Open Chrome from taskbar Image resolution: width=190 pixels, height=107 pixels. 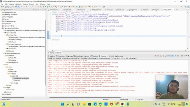click(x=117, y=104)
